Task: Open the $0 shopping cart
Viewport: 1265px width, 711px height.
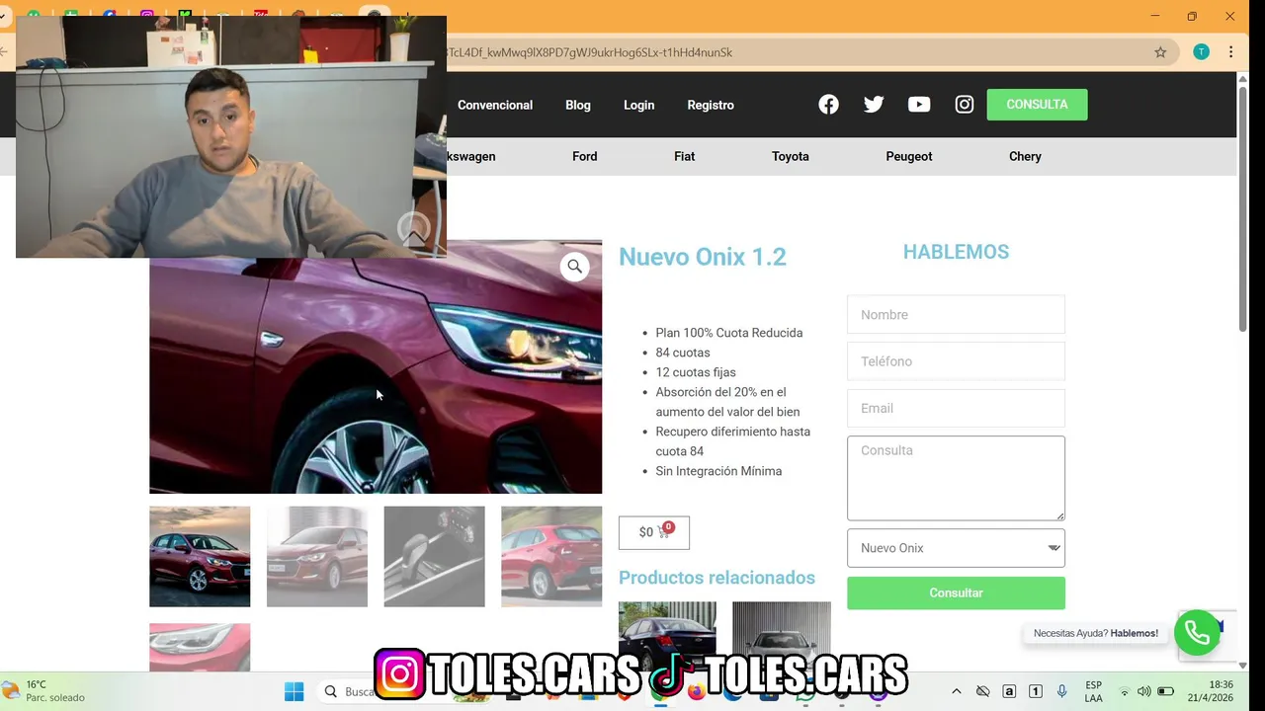Action: coord(654,532)
